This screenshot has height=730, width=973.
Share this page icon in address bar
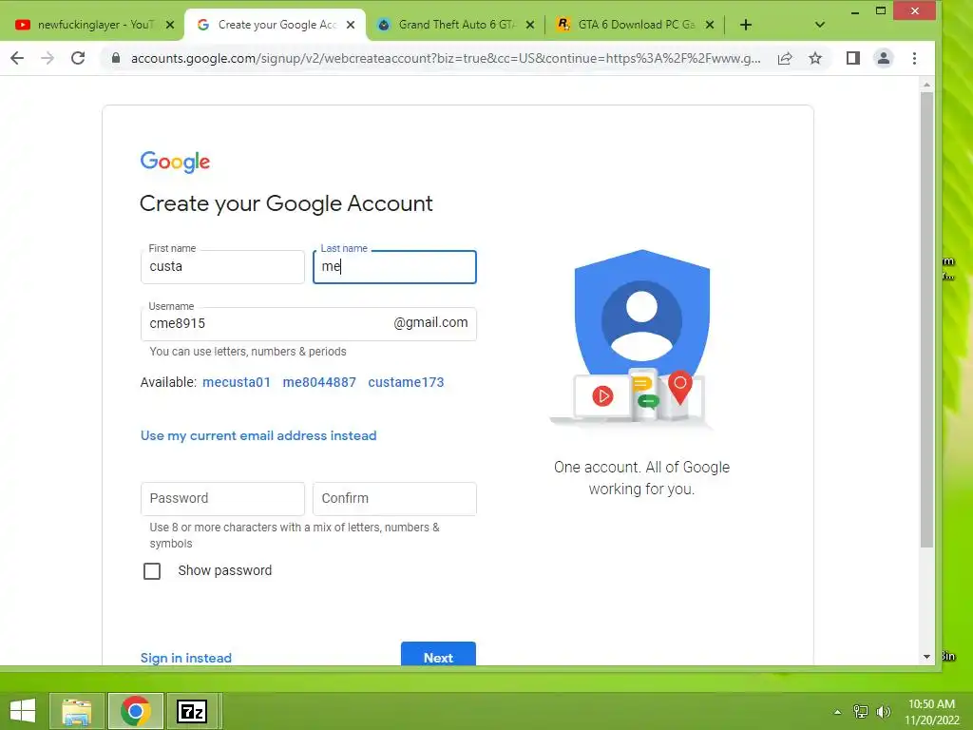click(x=785, y=58)
